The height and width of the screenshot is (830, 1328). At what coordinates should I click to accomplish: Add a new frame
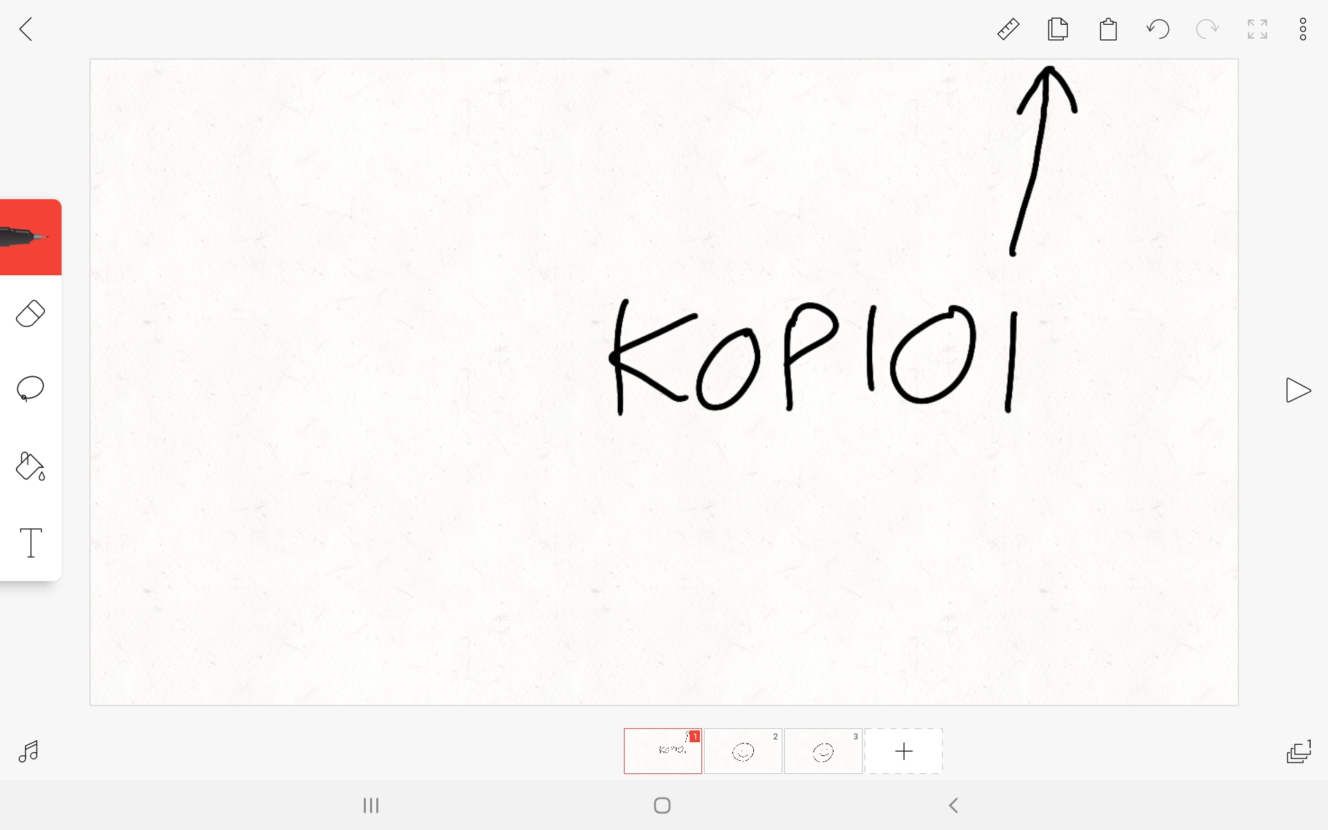coord(903,751)
